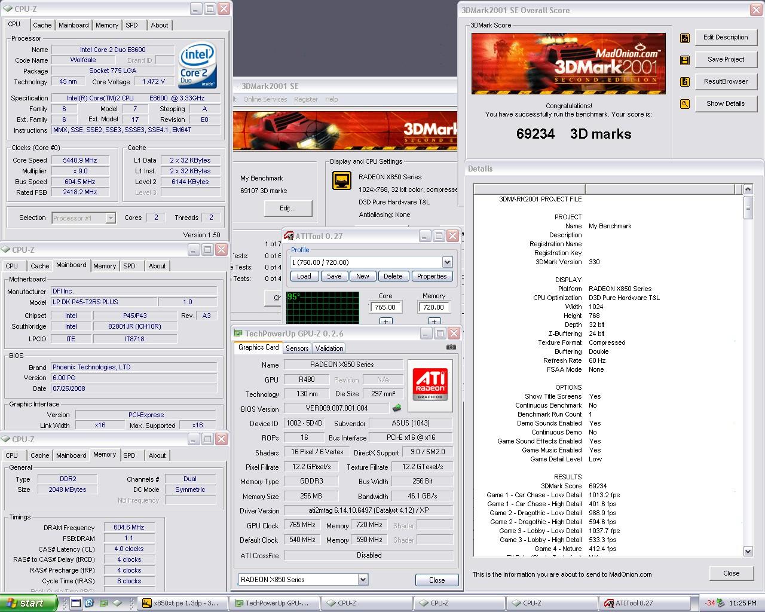Click the Core Speed value 5440.9 MHz

pyautogui.click(x=80, y=160)
